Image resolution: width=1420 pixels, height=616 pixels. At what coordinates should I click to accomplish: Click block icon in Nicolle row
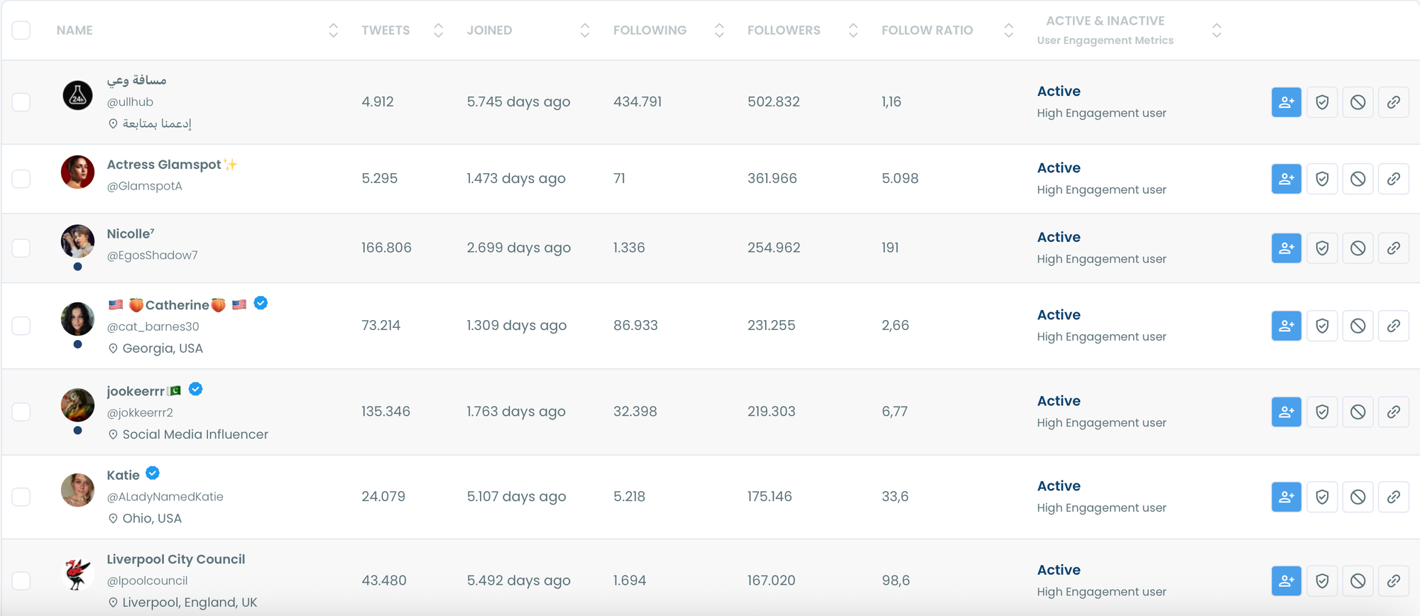(1358, 248)
